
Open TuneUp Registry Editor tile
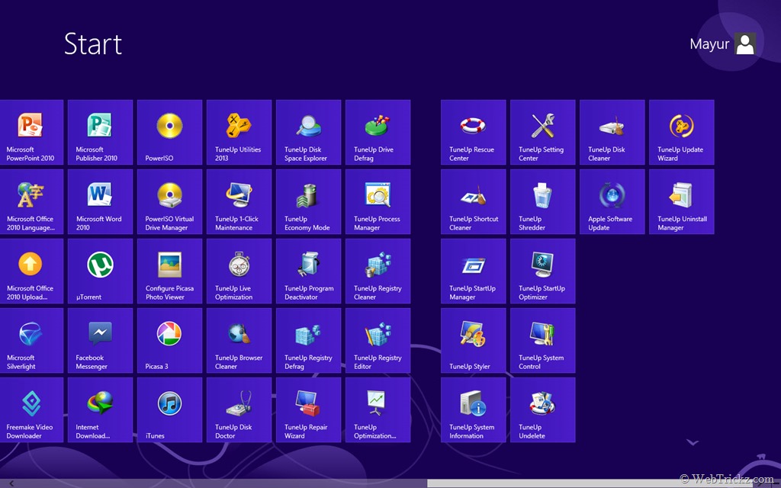(378, 341)
